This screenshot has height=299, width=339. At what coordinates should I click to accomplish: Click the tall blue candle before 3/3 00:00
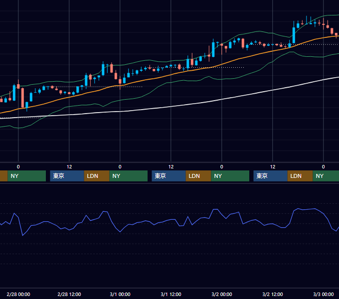pyautogui.click(x=294, y=34)
